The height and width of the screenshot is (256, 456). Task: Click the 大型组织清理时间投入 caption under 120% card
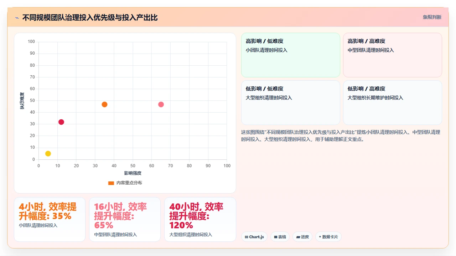click(191, 235)
